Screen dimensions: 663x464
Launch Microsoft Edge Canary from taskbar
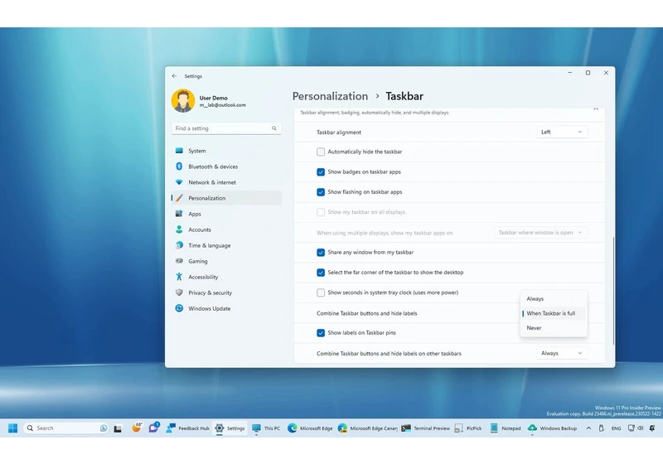tap(367, 428)
